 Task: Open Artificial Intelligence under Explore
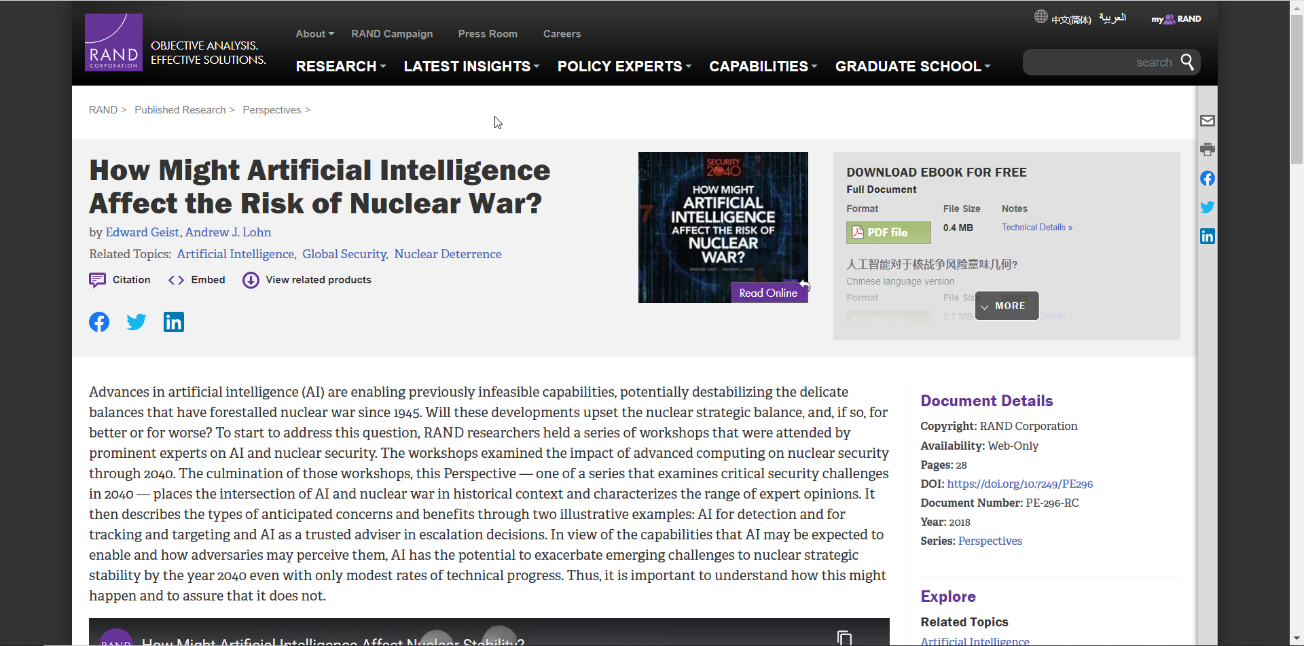(x=975, y=641)
